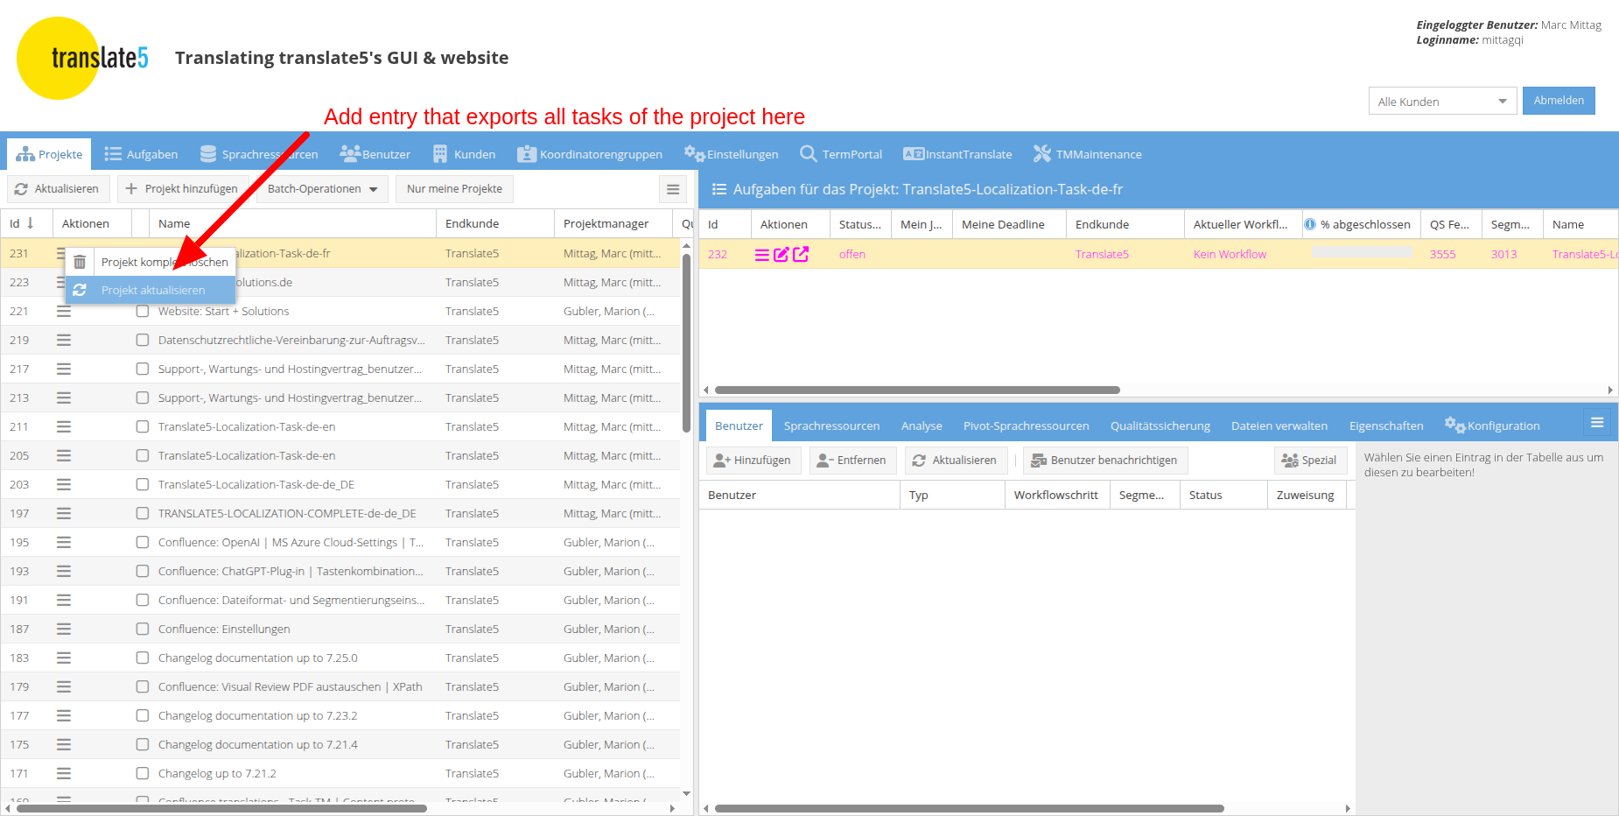The height and width of the screenshot is (816, 1619).
Task: Click edit icon for task 232
Action: click(x=781, y=255)
